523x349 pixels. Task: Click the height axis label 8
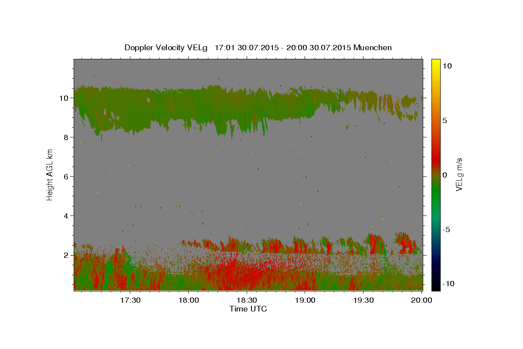66,137
